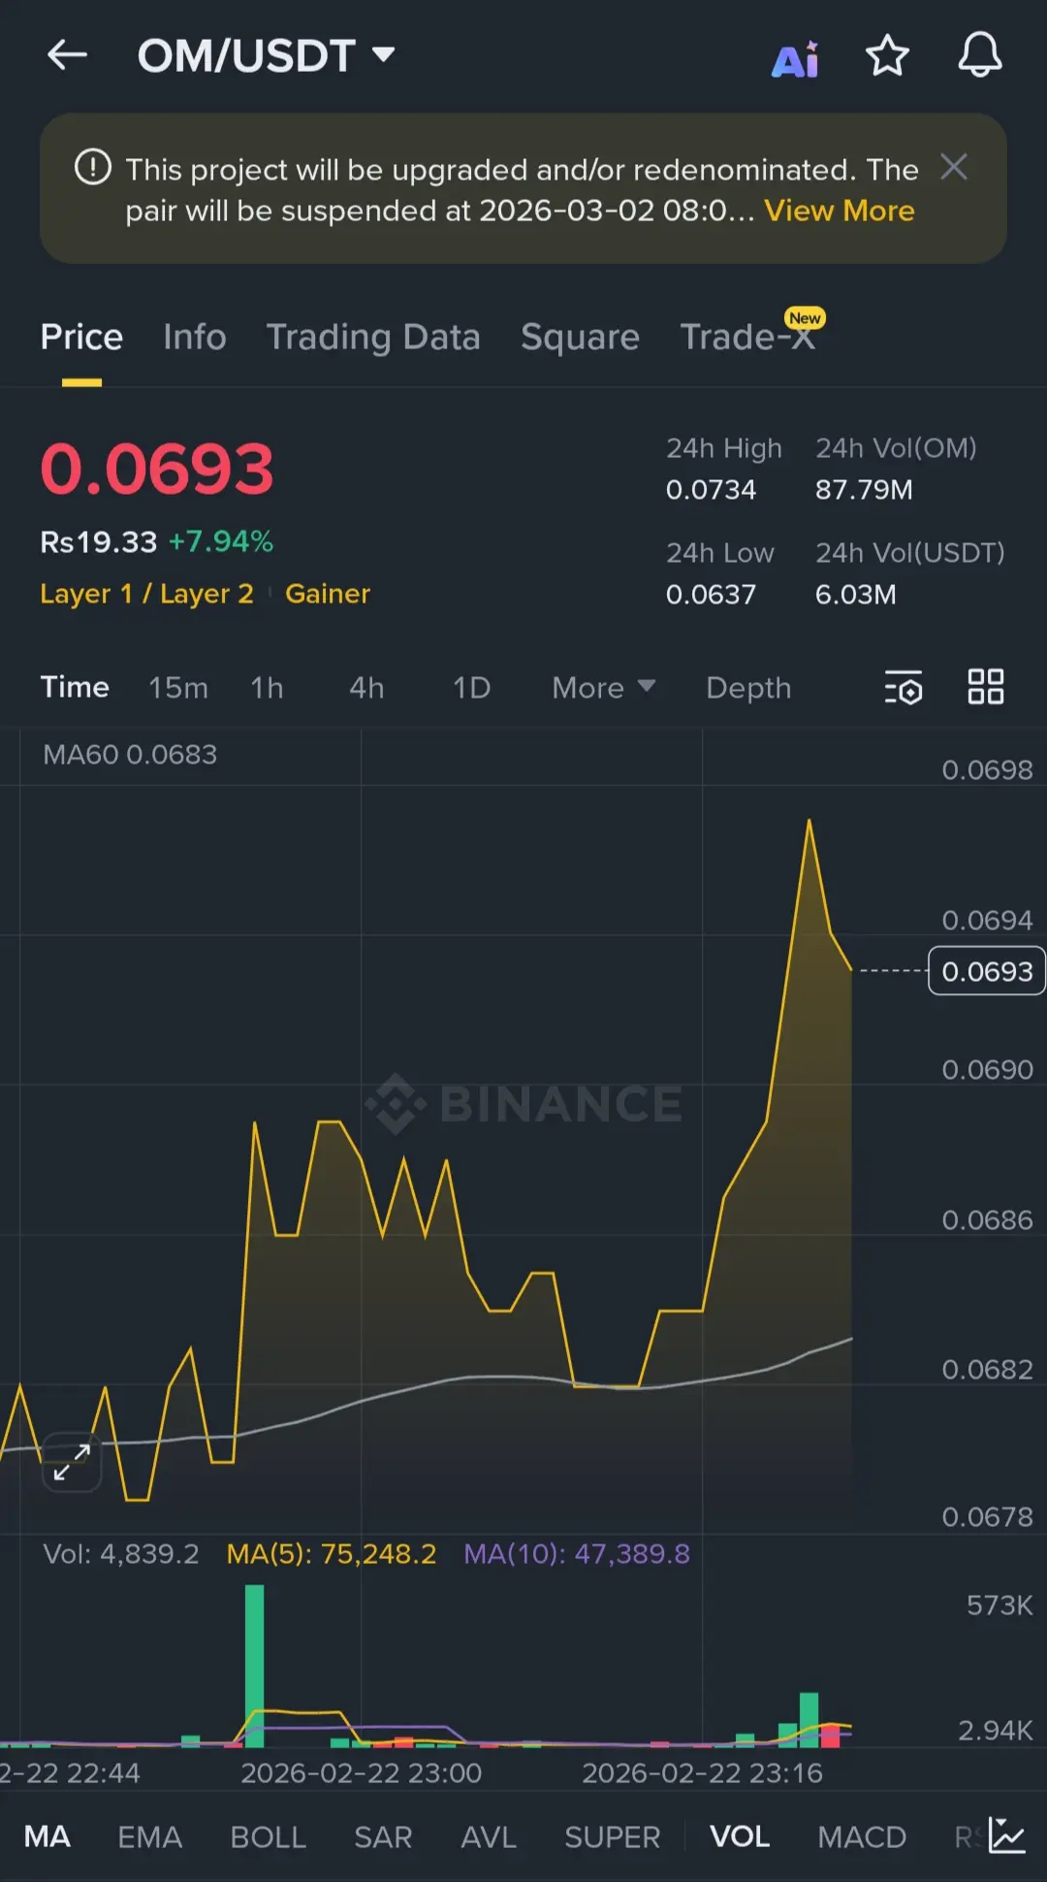Tap the Rs19.33 converted price
The image size is (1047, 1882).
pos(98,541)
